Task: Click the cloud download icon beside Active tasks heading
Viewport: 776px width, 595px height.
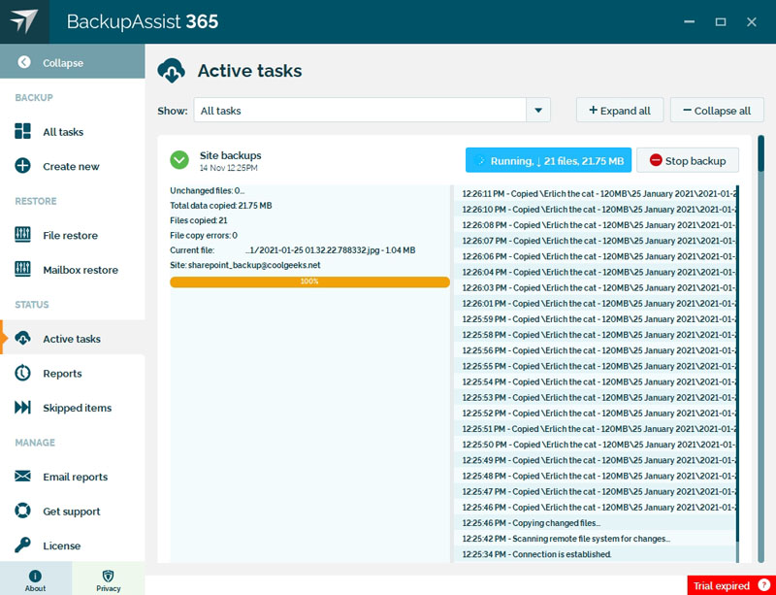Action: (x=172, y=70)
